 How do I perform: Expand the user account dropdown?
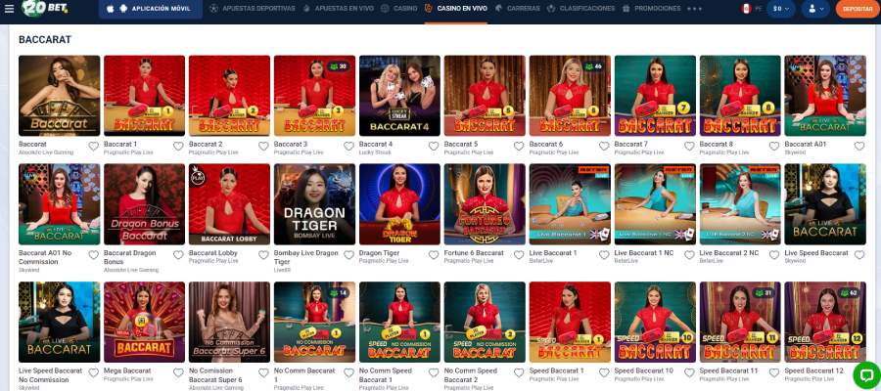pos(813,9)
